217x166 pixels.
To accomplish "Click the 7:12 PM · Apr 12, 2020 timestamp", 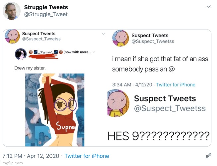I will (31, 156).
